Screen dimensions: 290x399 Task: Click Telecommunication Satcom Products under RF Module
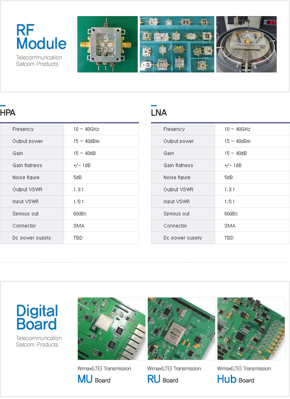tap(39, 61)
